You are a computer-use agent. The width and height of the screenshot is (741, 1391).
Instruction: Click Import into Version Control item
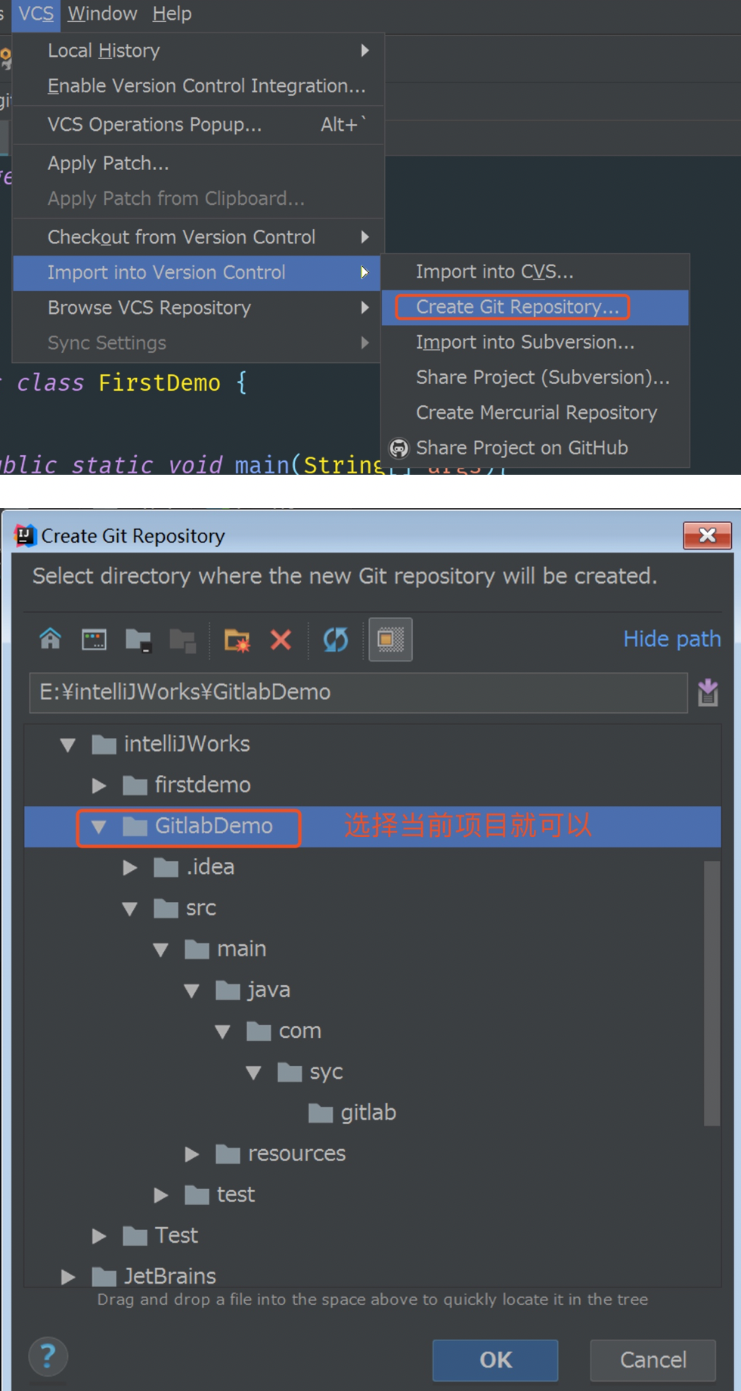coord(197,273)
